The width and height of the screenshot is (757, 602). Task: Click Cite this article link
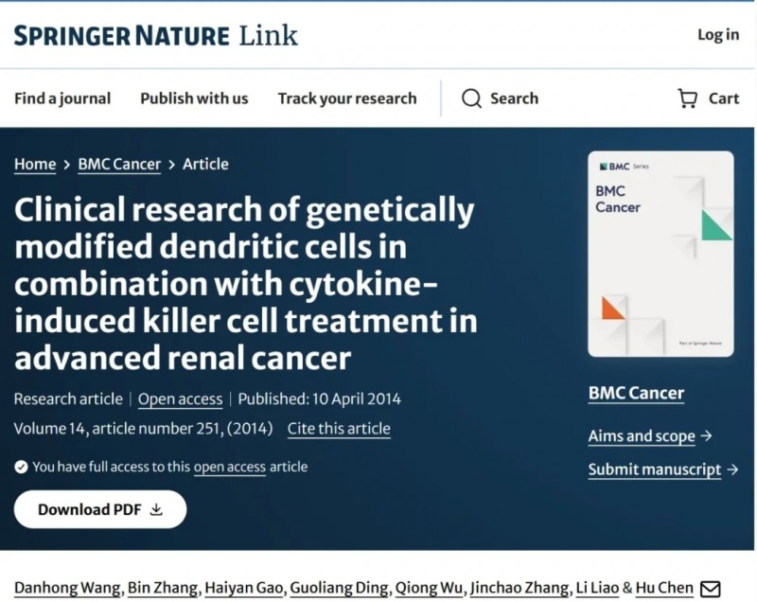tap(339, 428)
